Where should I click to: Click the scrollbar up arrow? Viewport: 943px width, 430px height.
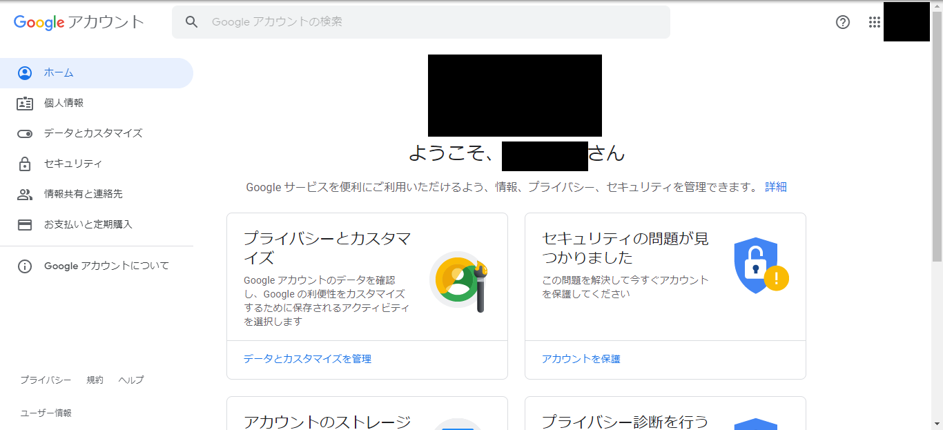tap(937, 6)
